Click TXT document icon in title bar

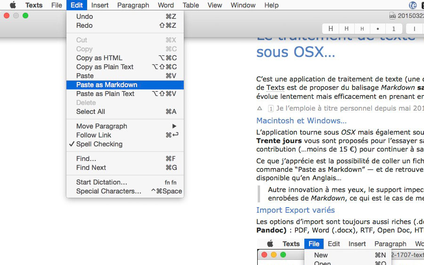(392, 16)
